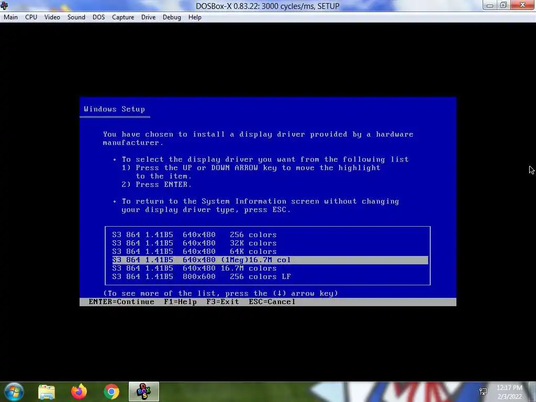Open the Sound menu
Image resolution: width=536 pixels, height=402 pixels.
point(76,17)
